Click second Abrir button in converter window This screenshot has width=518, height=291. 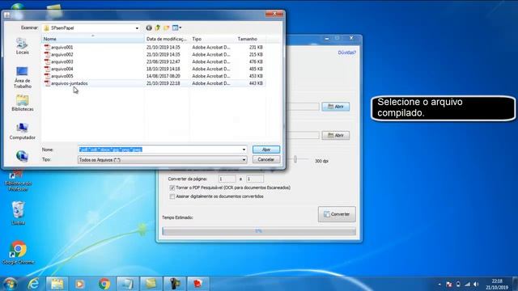(x=336, y=136)
